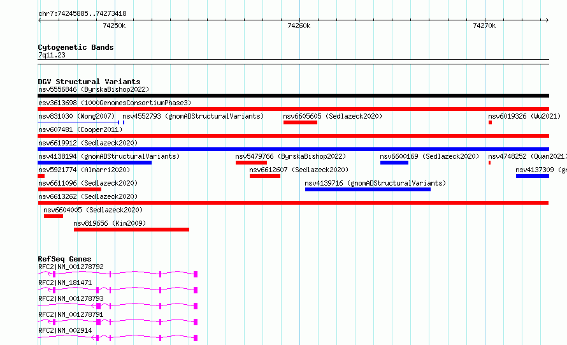This screenshot has width=567, height=345.
Task: Open nsv607481 (Cooper2011) label
Action: [80, 129]
